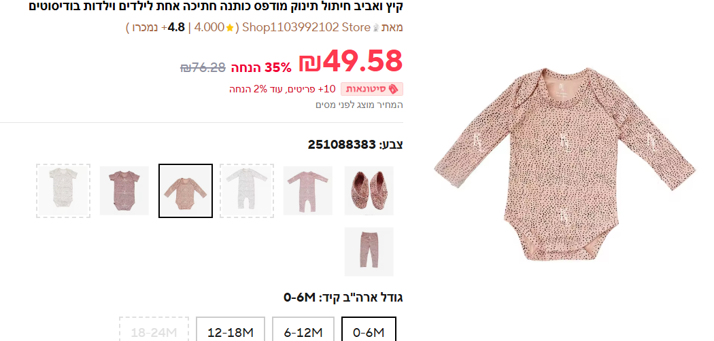Select size 0-6M
Viewport: 714px width, 341px height.
coord(369,331)
